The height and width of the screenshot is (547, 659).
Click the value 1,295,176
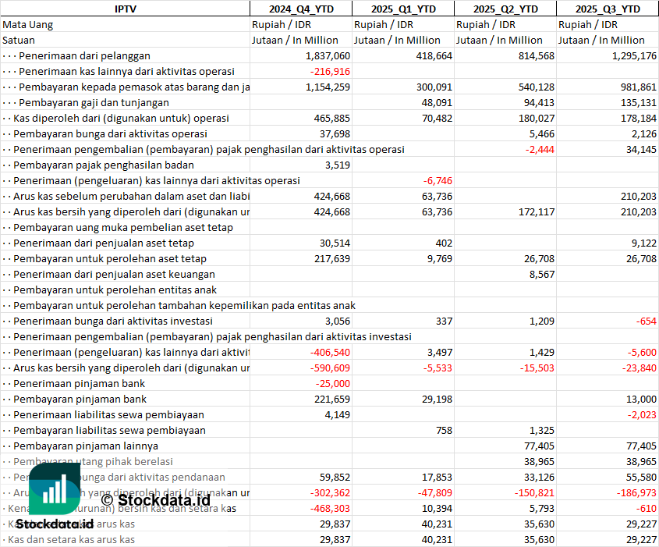tap(634, 56)
